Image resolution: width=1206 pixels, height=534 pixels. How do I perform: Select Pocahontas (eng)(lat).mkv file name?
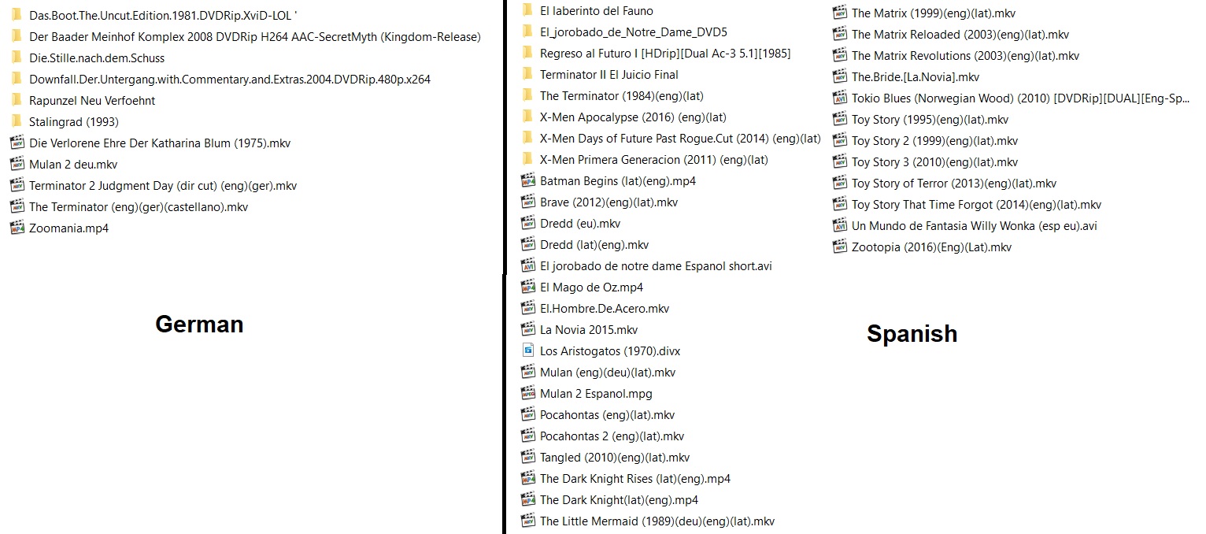pyautogui.click(x=608, y=414)
